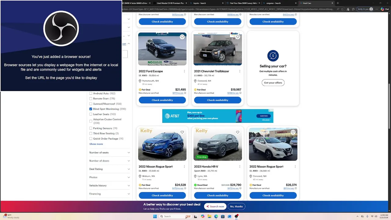The image size is (391, 220).
Task: Open Microsoft Edge from the taskbar
Action: 216,216
